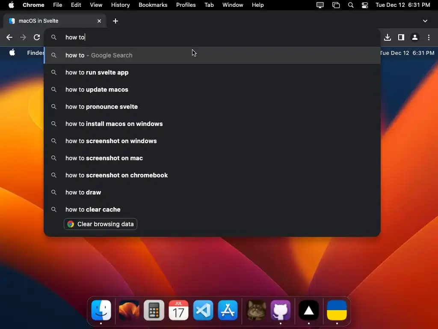Open the Vercel triangle dock icon
Viewport: 438px width, 329px height.
[x=309, y=310]
